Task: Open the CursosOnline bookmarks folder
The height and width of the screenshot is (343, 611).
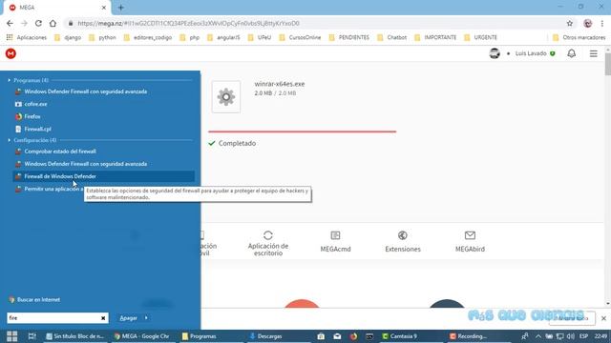Action: tap(300, 37)
